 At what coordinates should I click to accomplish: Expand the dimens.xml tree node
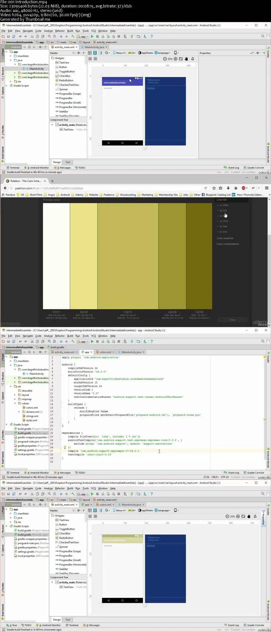(x=19, y=412)
